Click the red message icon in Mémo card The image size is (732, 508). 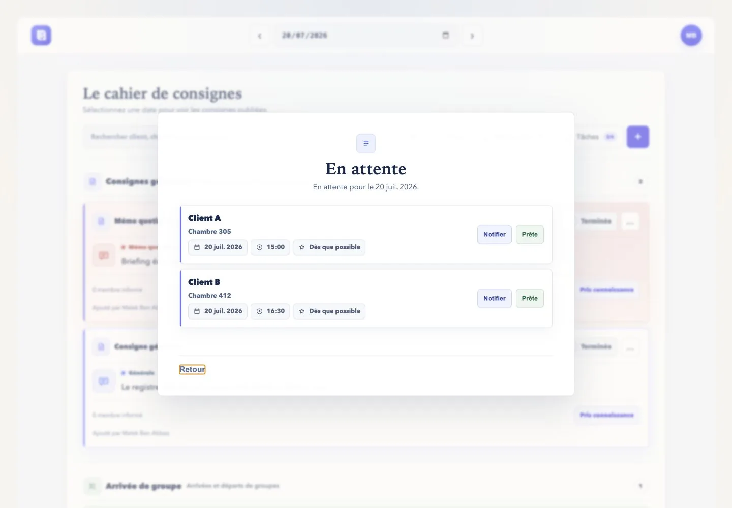104,256
